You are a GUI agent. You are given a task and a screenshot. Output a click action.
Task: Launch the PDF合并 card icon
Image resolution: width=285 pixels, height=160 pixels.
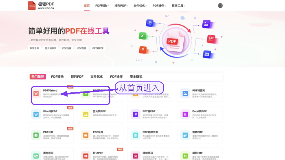[x=36, y=135]
